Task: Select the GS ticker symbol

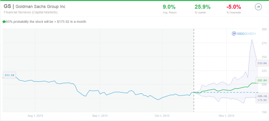Action: (x=7, y=7)
